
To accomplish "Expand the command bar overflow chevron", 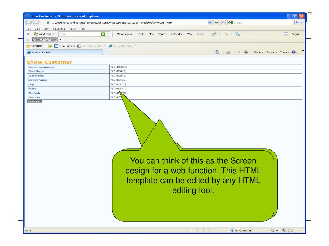I will [303, 50].
